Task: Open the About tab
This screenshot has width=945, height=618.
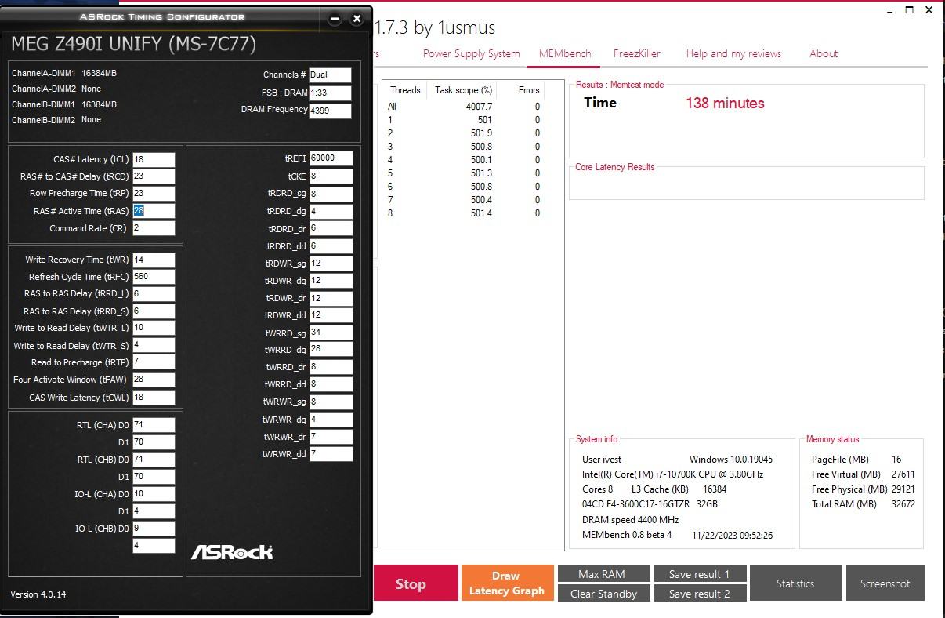Action: [824, 53]
